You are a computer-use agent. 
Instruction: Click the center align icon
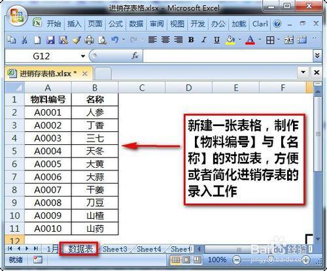(165, 40)
